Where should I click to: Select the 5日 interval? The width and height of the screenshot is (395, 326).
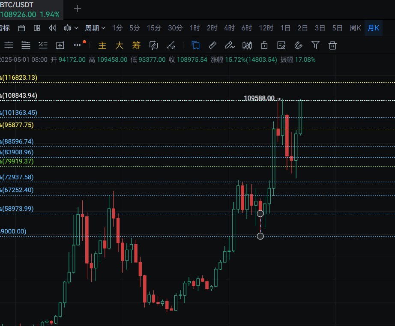337,28
